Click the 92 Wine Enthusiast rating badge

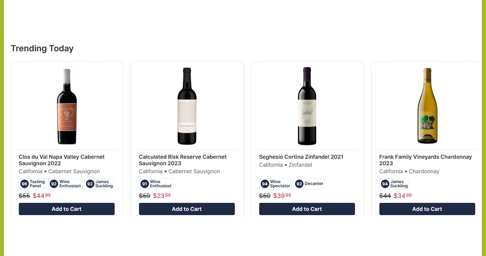coord(66,184)
